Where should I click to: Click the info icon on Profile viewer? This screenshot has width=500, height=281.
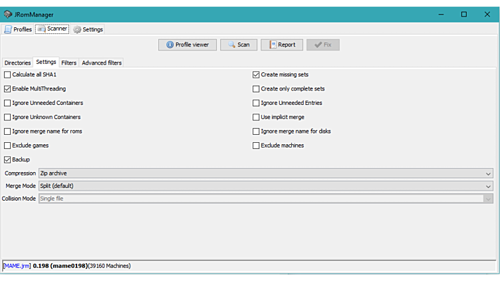click(170, 45)
